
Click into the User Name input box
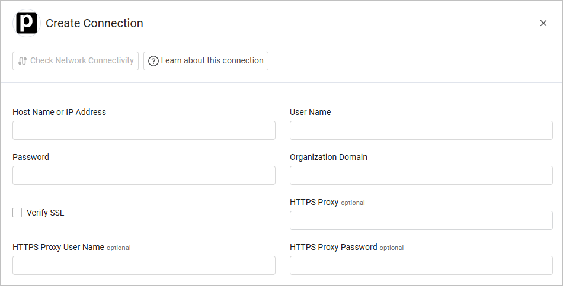tap(421, 130)
